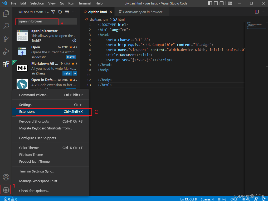Image resolution: width=268 pixels, height=201 pixels.
Task: Click the Accounts icon in activity bar
Action: [6, 177]
